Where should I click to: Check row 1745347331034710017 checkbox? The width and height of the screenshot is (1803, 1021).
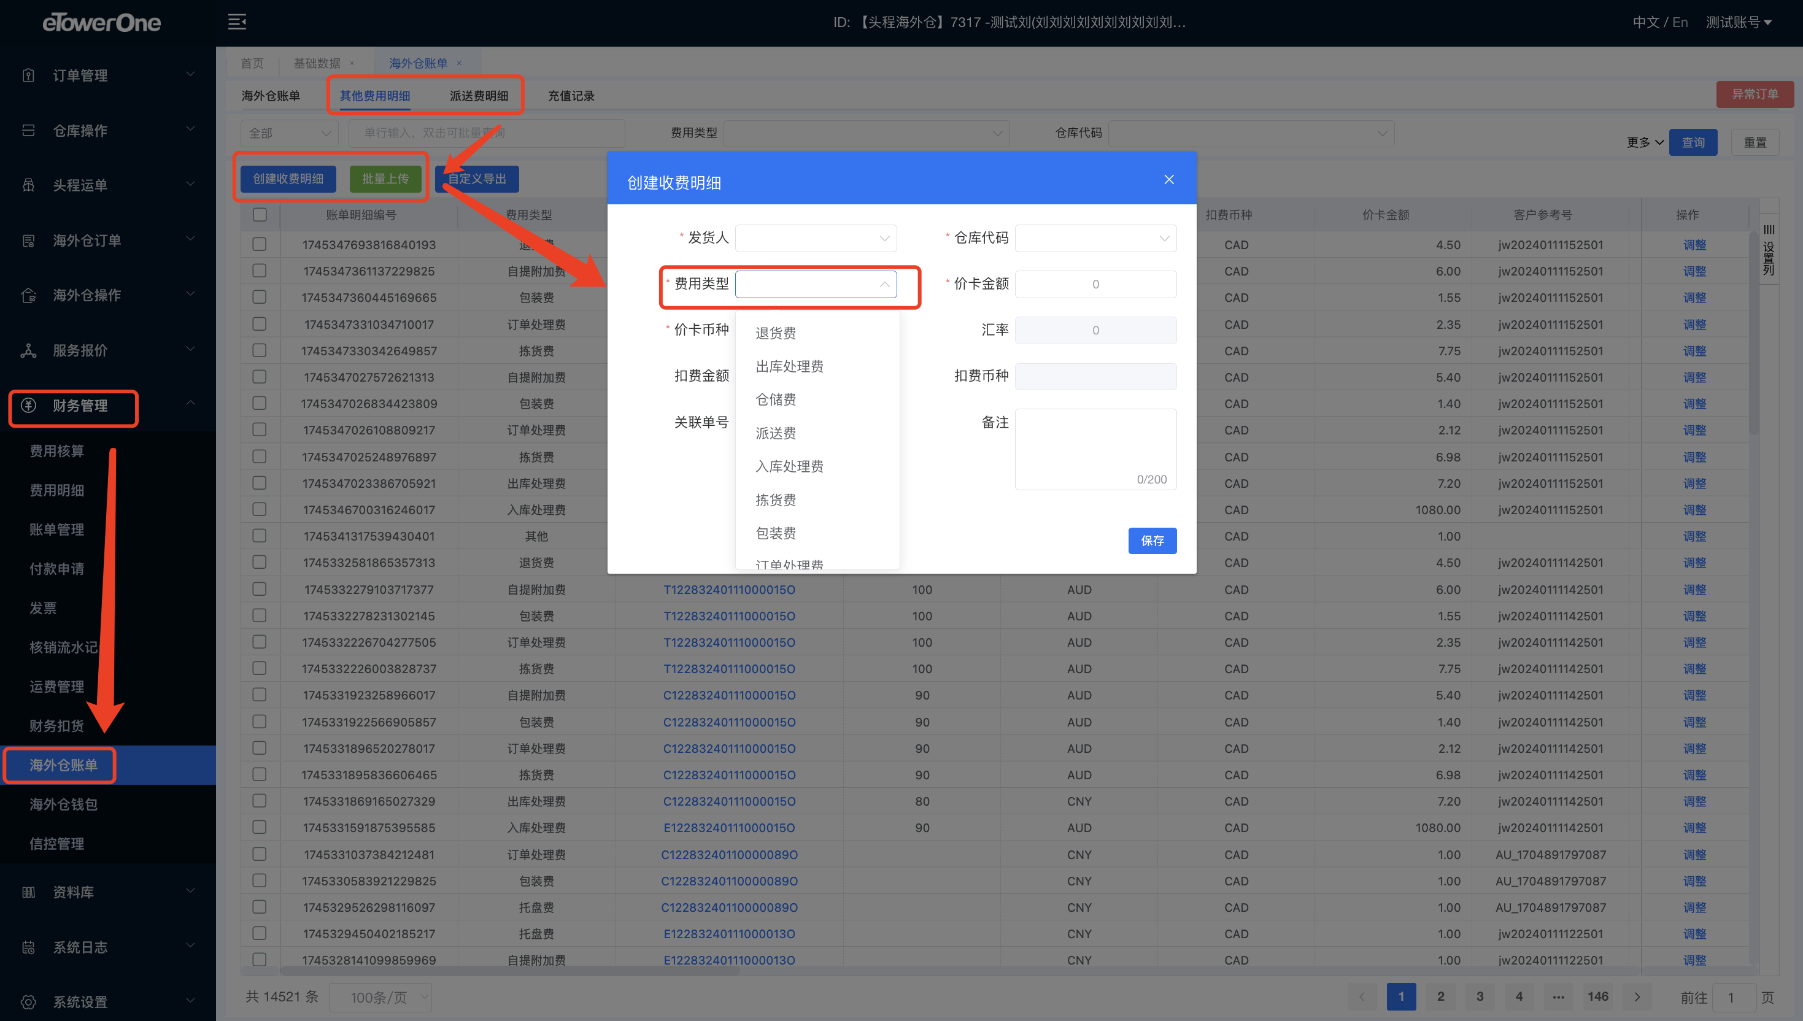click(x=260, y=323)
